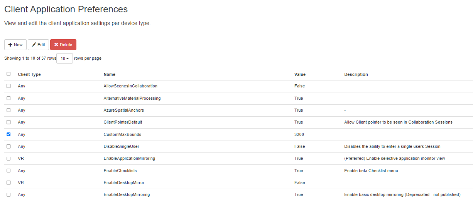Viewport: 473px width, 206px height.
Task: Click the Description column header
Action: click(x=356, y=74)
